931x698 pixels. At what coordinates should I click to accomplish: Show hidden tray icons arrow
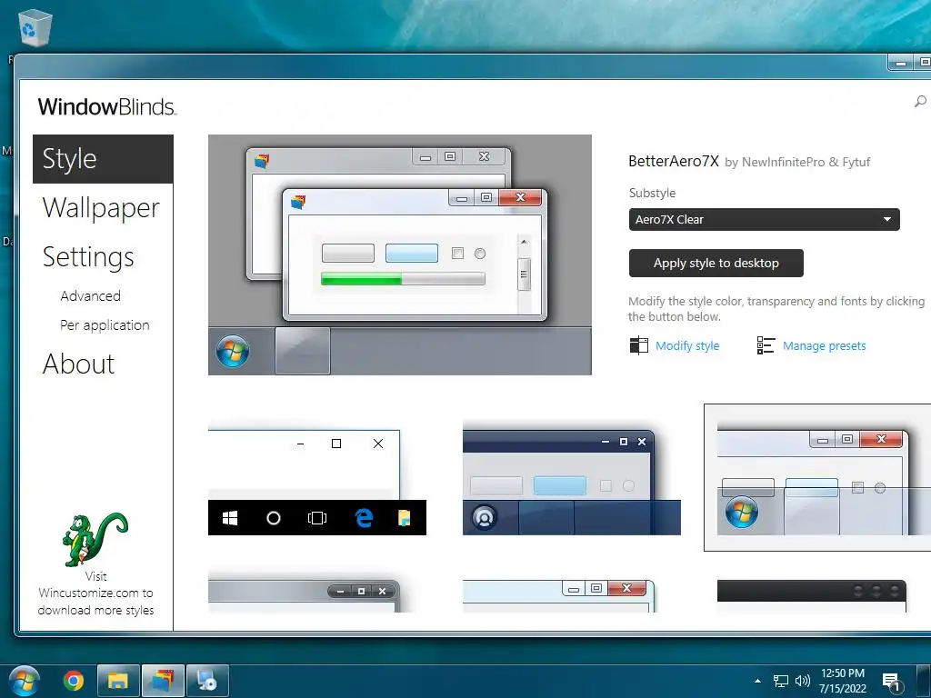tap(757, 681)
